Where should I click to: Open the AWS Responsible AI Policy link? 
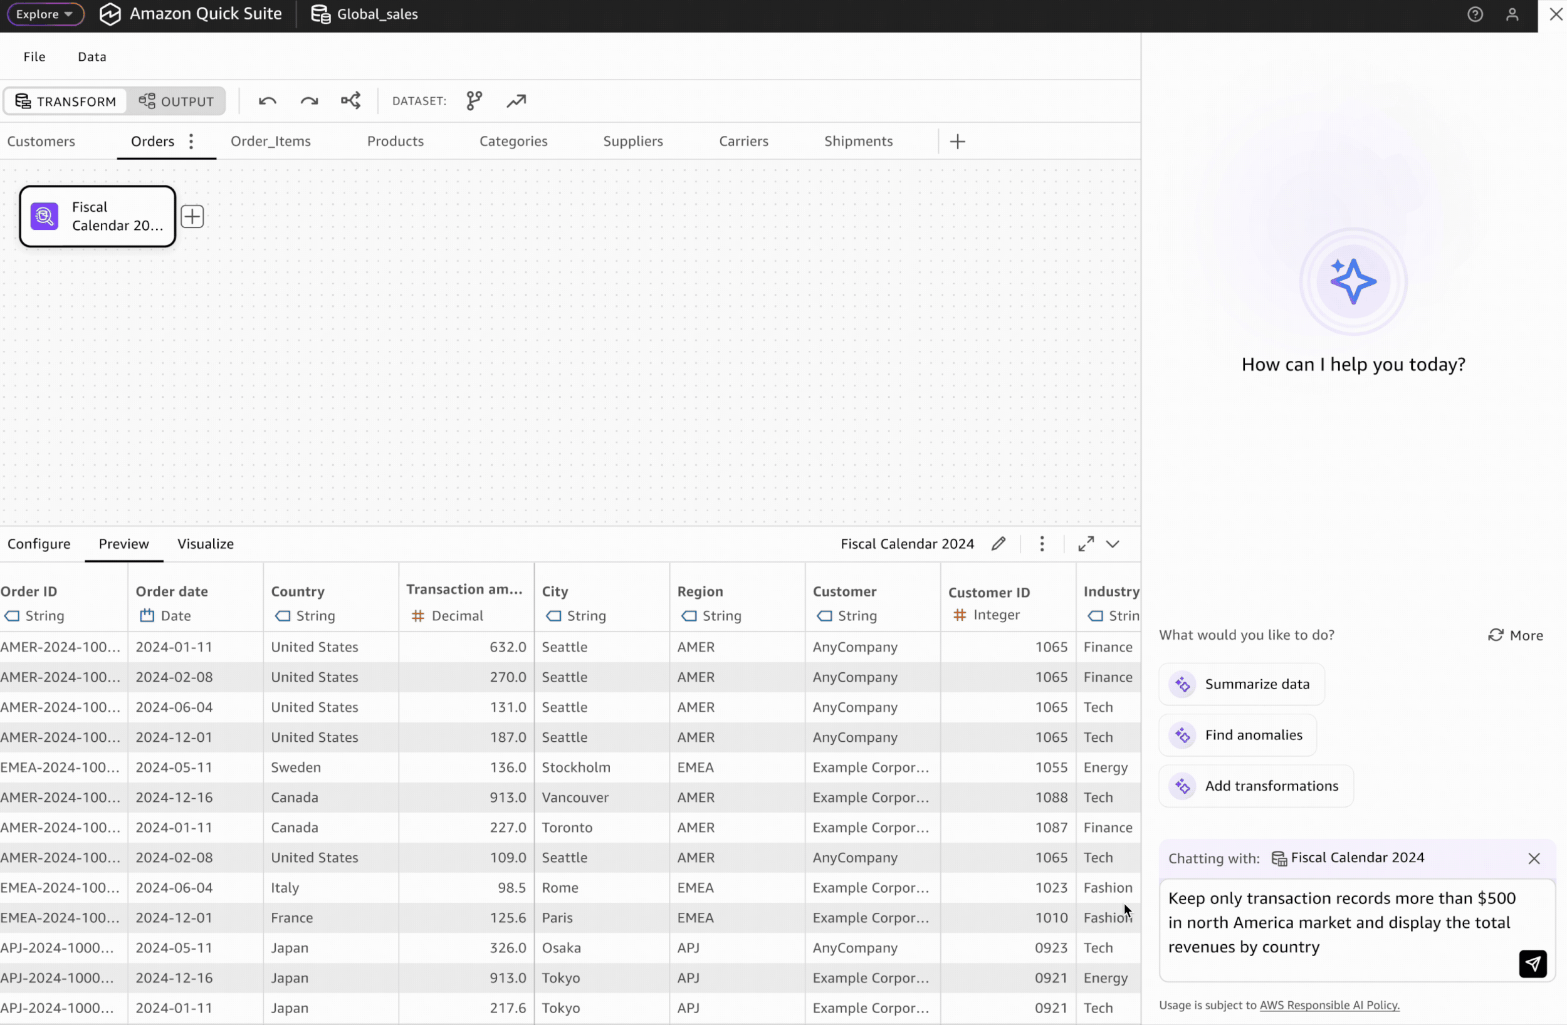[x=1329, y=1005]
